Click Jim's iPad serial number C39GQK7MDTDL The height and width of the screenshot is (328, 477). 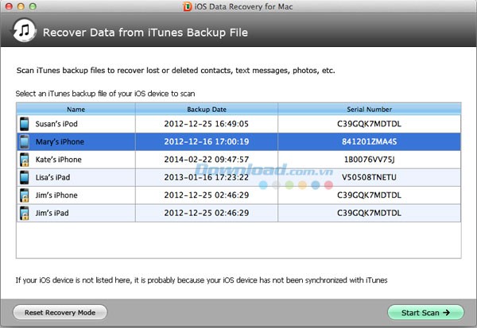pos(369,213)
